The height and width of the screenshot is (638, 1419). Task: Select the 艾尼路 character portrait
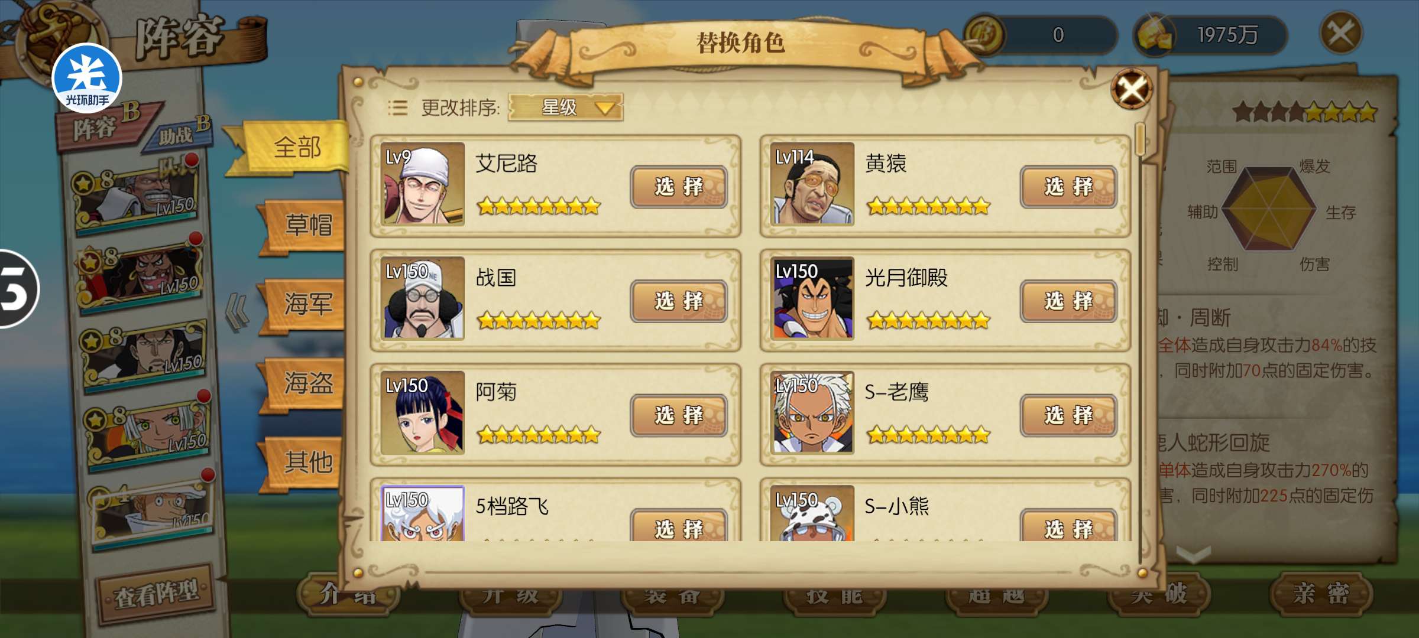(422, 184)
